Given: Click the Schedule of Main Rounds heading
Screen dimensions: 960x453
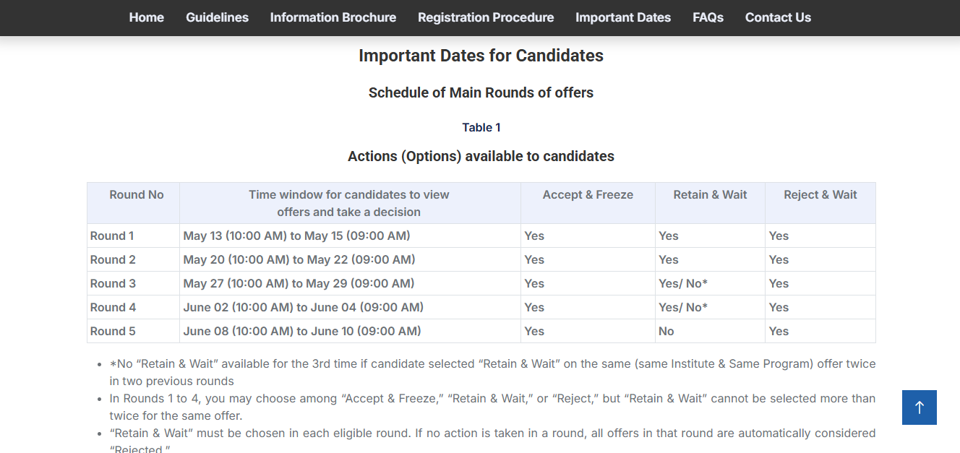Looking at the screenshot, I should point(481,92).
